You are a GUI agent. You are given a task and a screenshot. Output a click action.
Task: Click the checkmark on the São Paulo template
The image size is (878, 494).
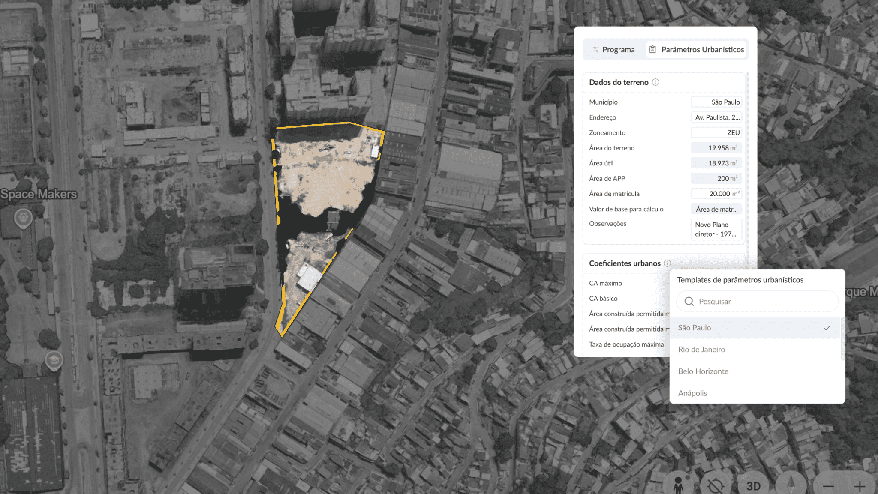tap(827, 328)
